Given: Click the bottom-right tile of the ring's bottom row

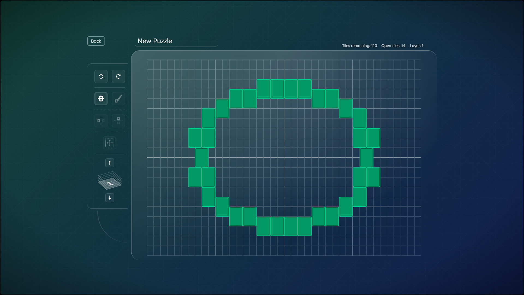Looking at the screenshot, I should coord(305,226).
